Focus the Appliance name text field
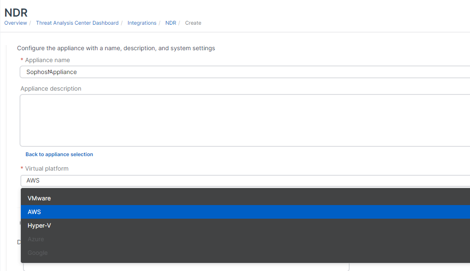Screen dimensions: 470x271 pos(245,72)
